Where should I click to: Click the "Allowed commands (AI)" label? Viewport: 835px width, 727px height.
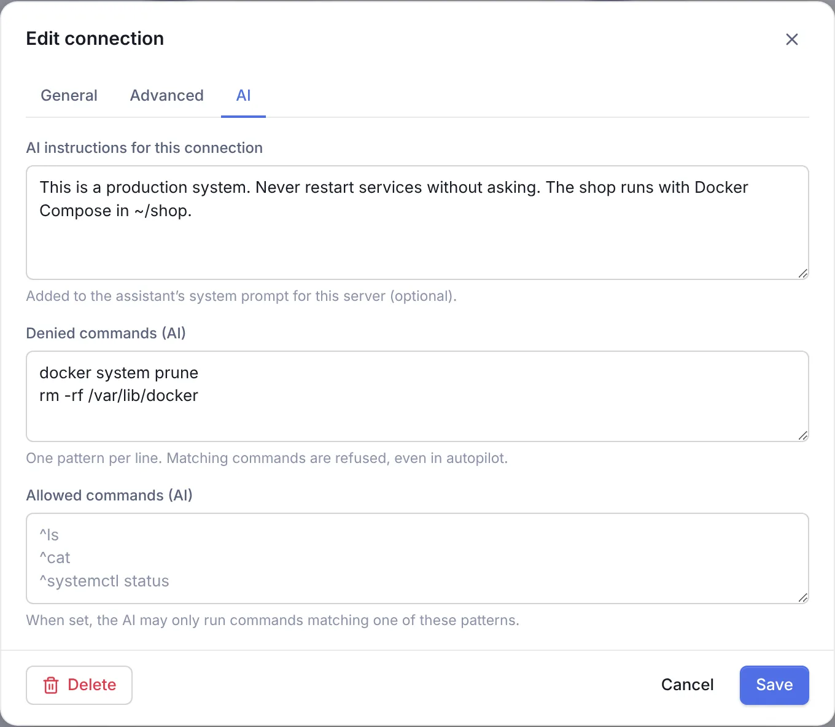tap(109, 496)
